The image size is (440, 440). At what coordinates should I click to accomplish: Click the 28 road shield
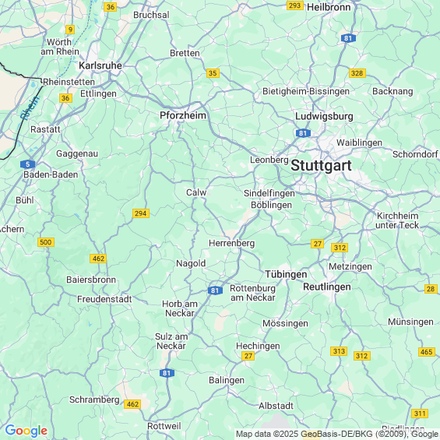pos(431,289)
